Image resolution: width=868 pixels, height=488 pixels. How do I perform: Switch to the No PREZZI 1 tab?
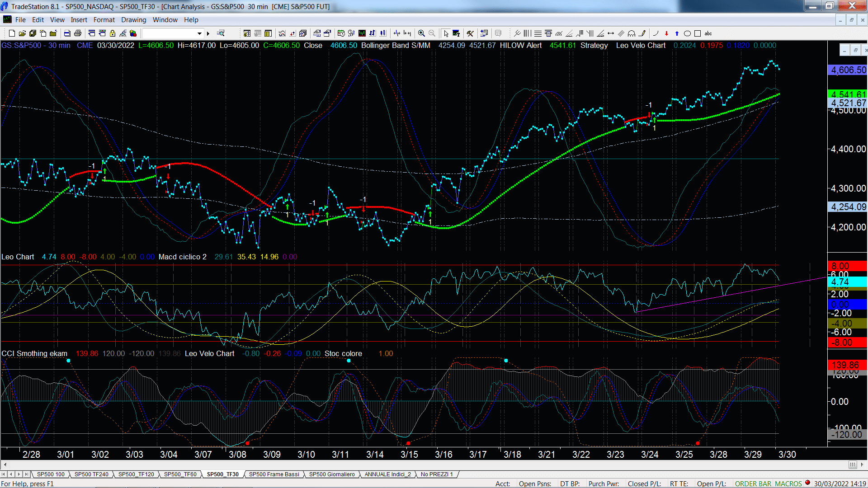tap(437, 474)
